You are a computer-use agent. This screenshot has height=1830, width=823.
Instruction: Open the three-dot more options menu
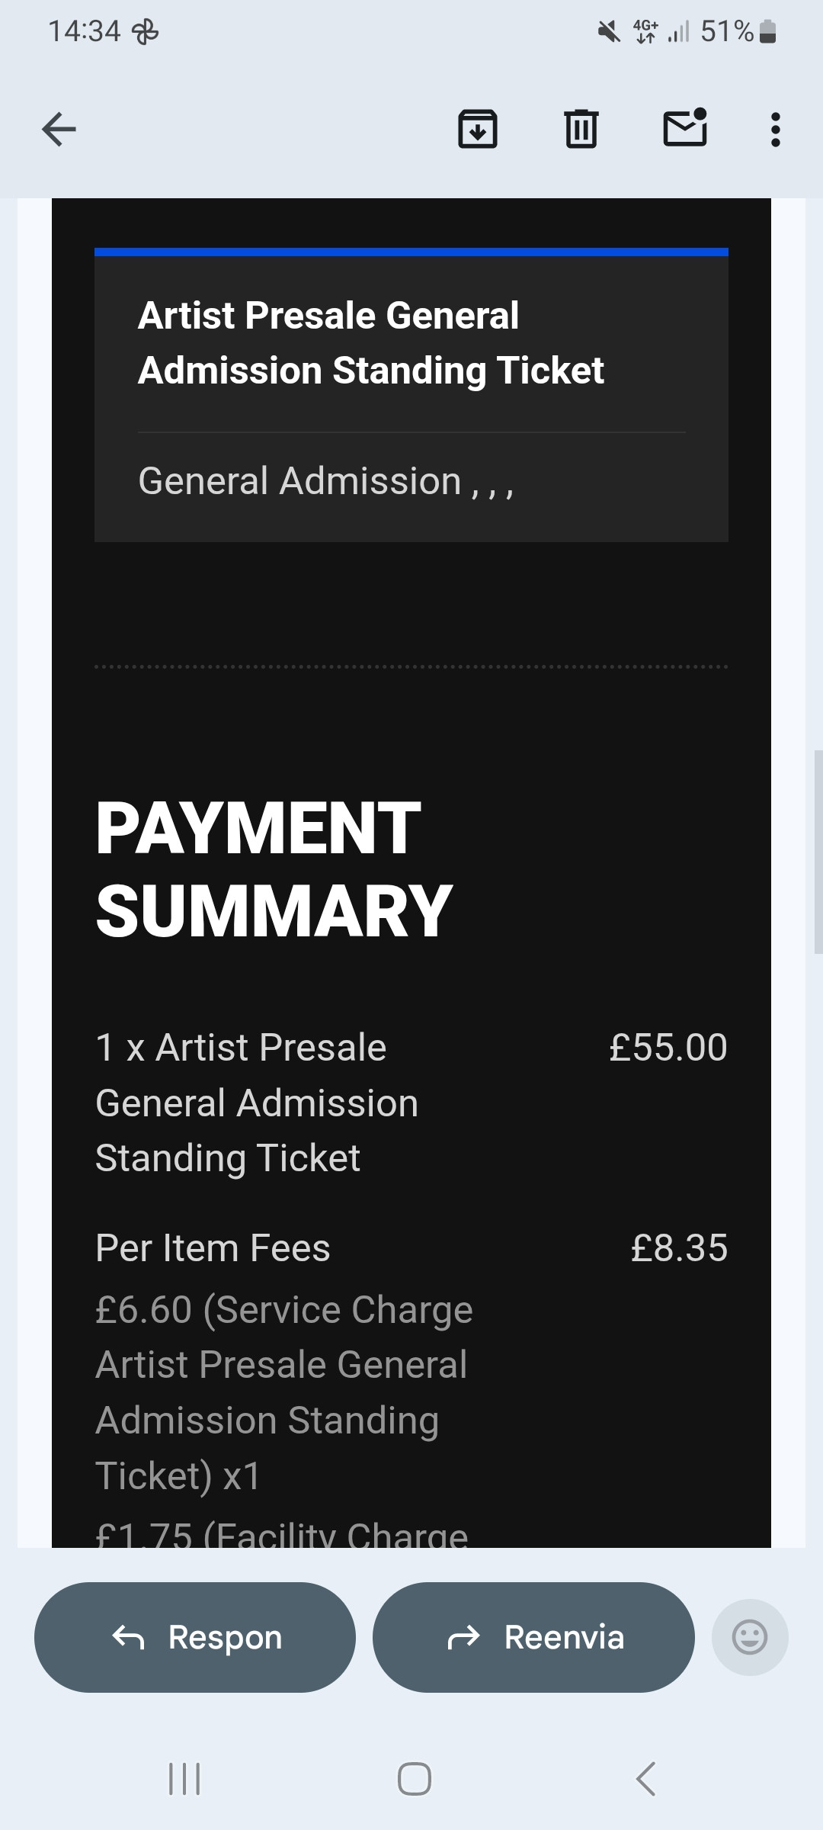point(775,130)
